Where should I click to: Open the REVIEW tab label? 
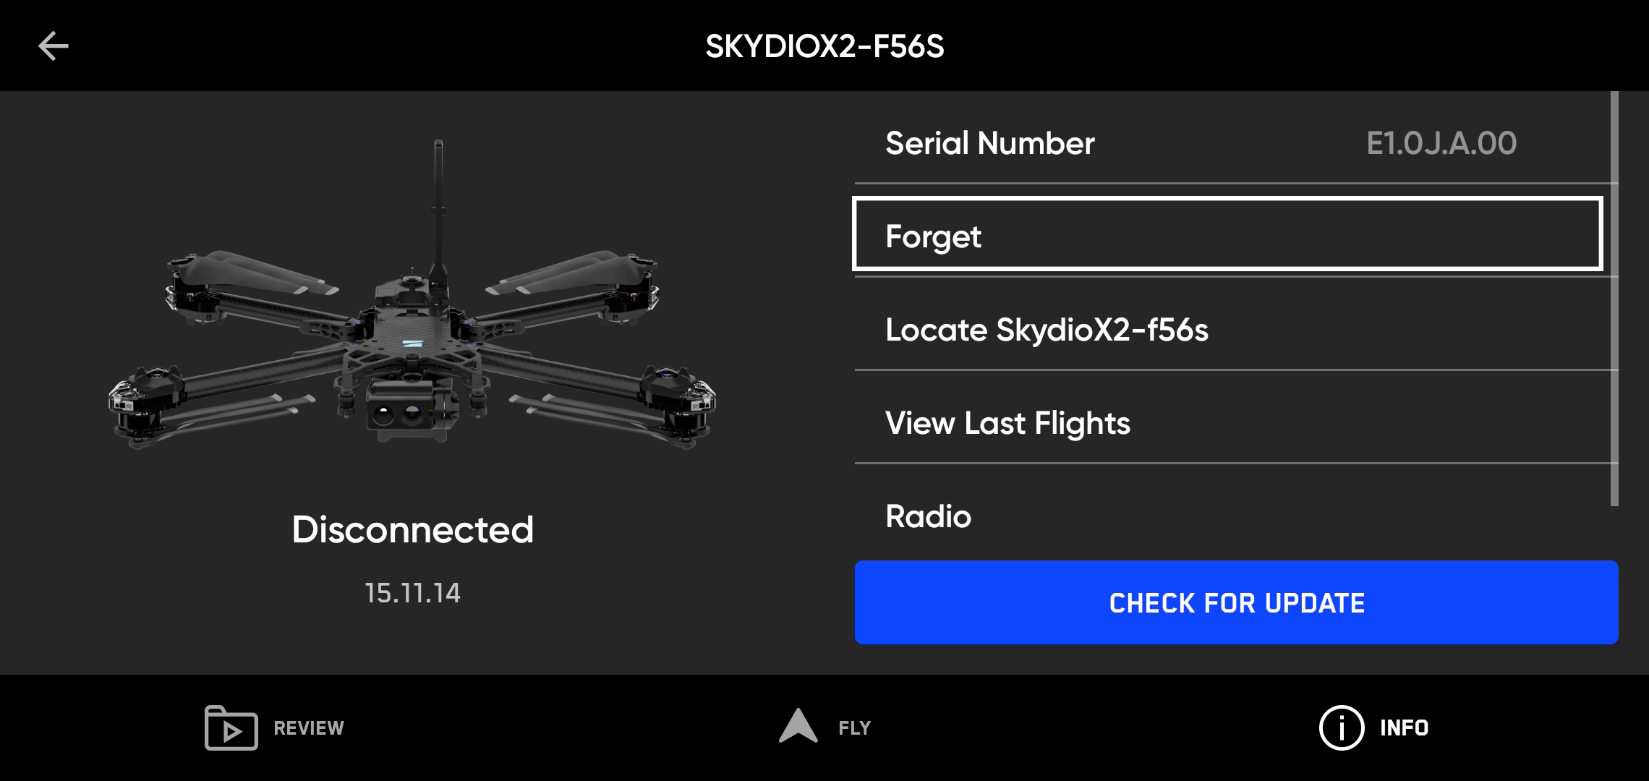click(309, 728)
